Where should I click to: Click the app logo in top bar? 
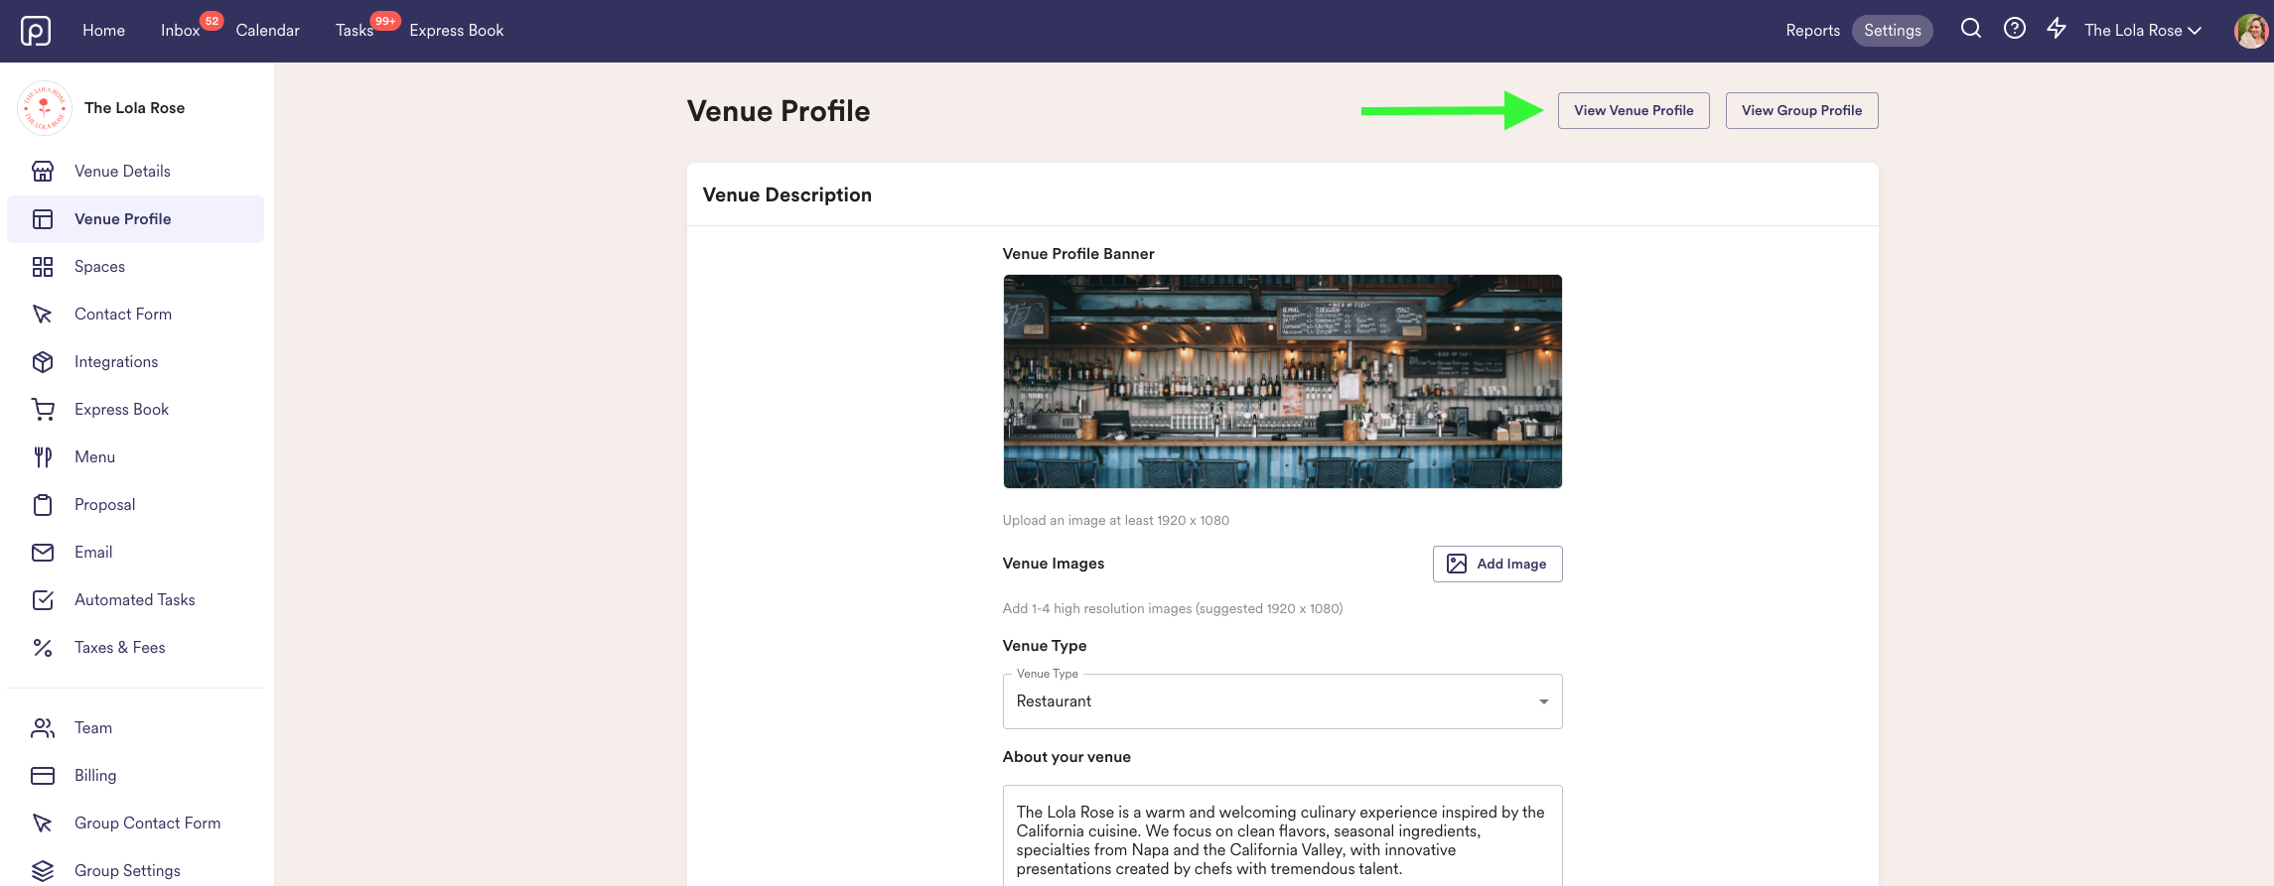point(36,31)
